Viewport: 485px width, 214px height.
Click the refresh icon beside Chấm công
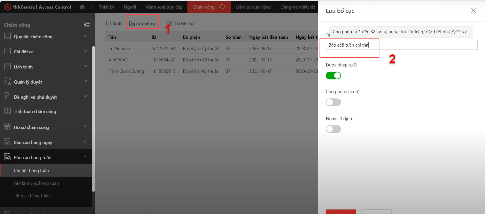[x=222, y=7]
